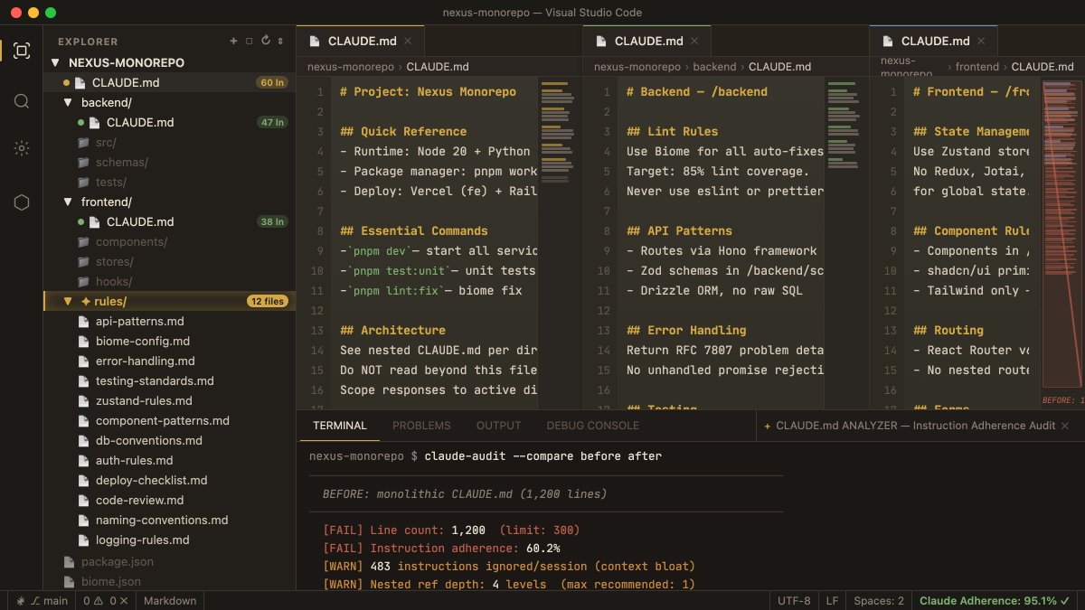The width and height of the screenshot is (1085, 610).
Task: Open component-patterns.md file
Action: tap(169, 421)
